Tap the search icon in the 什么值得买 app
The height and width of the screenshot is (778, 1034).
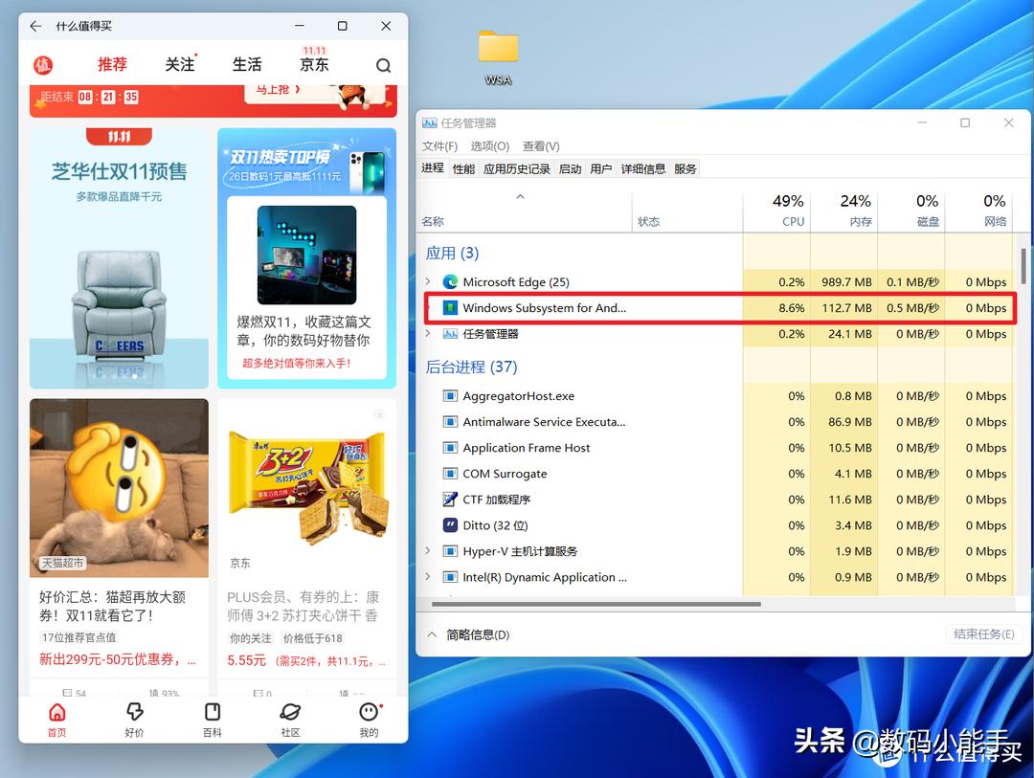point(383,64)
